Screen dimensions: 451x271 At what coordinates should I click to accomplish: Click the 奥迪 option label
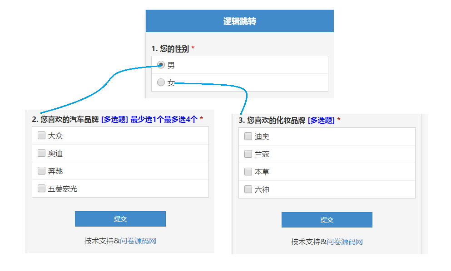tap(55, 154)
